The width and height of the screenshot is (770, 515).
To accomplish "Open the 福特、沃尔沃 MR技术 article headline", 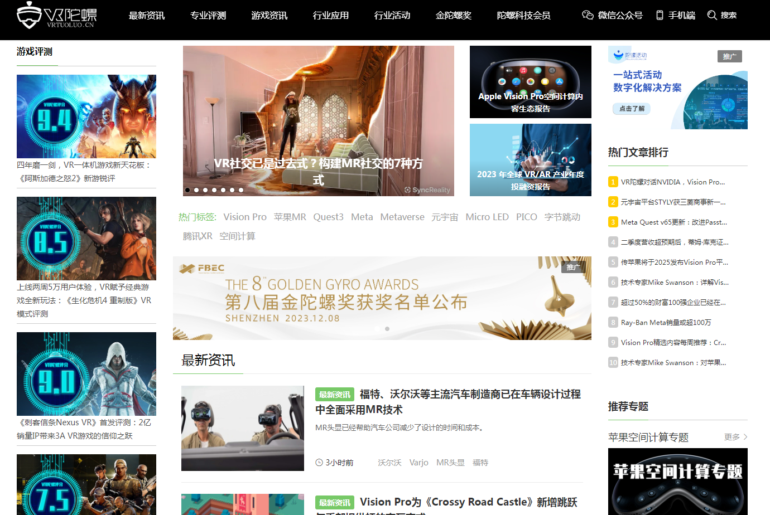I will point(448,402).
